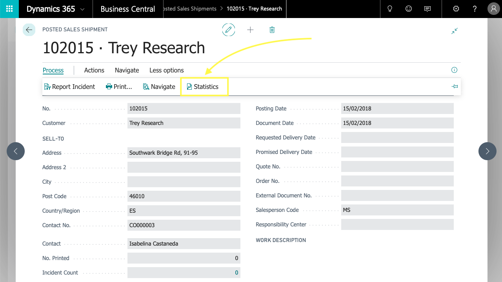View page details via the info icon
Screen dimensions: 502x282
[454, 70]
